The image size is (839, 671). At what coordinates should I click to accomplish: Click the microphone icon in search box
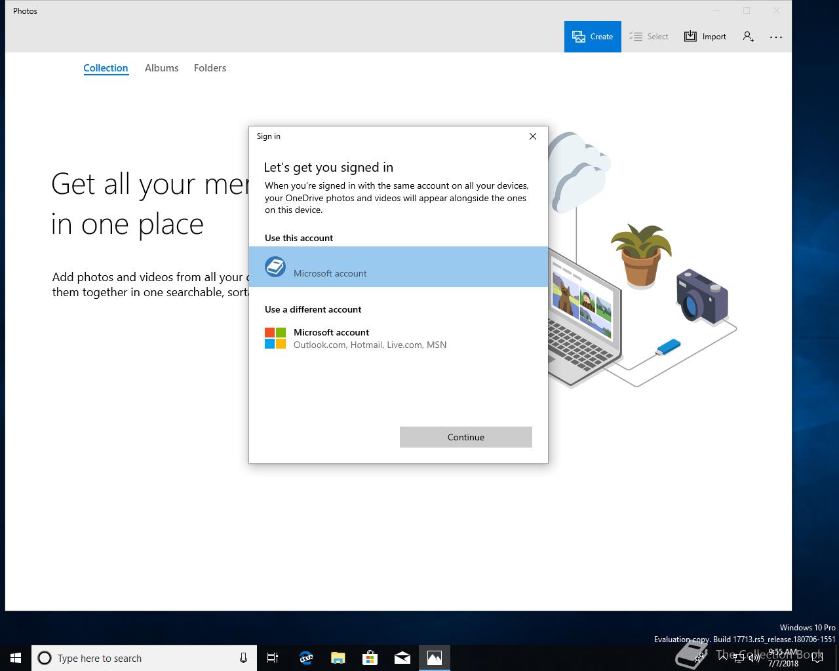pyautogui.click(x=243, y=658)
